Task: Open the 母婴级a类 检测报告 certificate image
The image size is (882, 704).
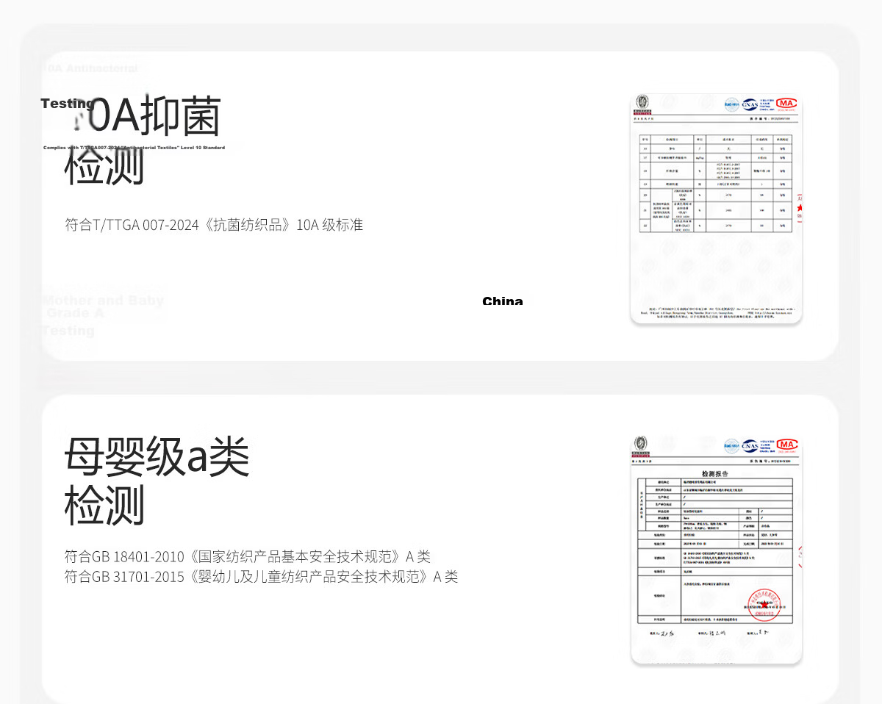Action: click(716, 549)
